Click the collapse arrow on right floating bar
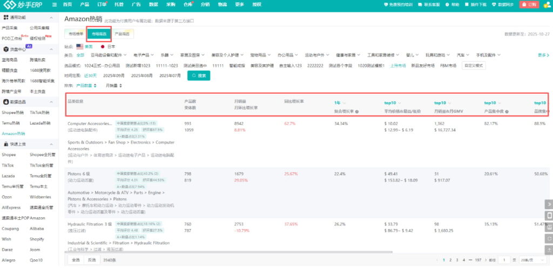 pyautogui.click(x=549, y=204)
